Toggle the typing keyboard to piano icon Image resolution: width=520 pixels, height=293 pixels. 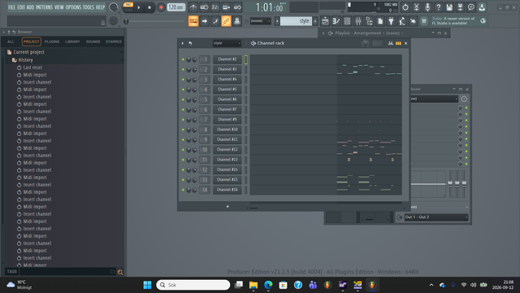tap(193, 21)
